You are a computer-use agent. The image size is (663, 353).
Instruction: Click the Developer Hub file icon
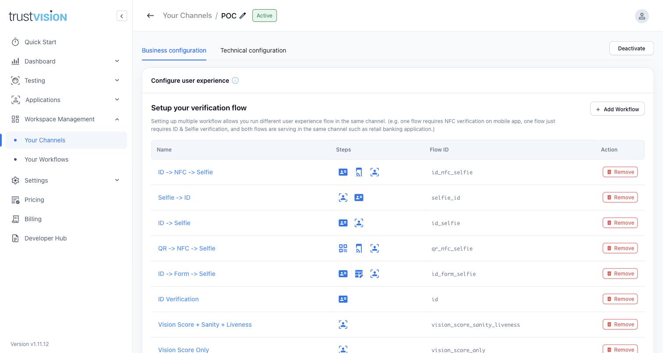click(15, 238)
